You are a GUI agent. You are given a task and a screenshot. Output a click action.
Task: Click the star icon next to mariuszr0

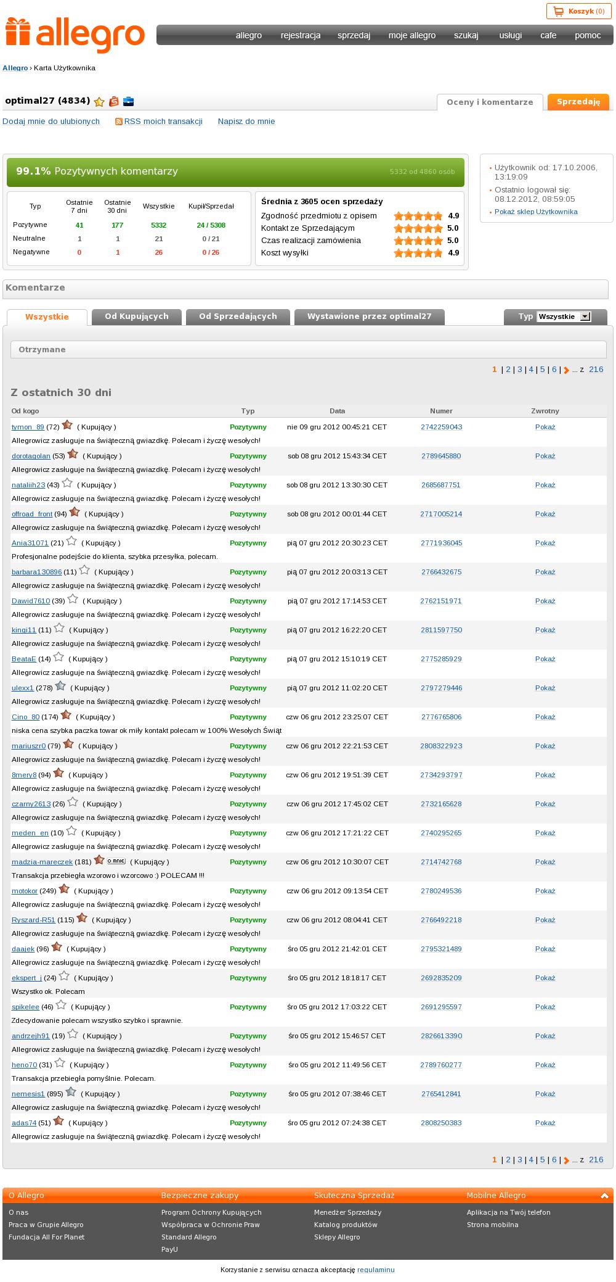68,744
